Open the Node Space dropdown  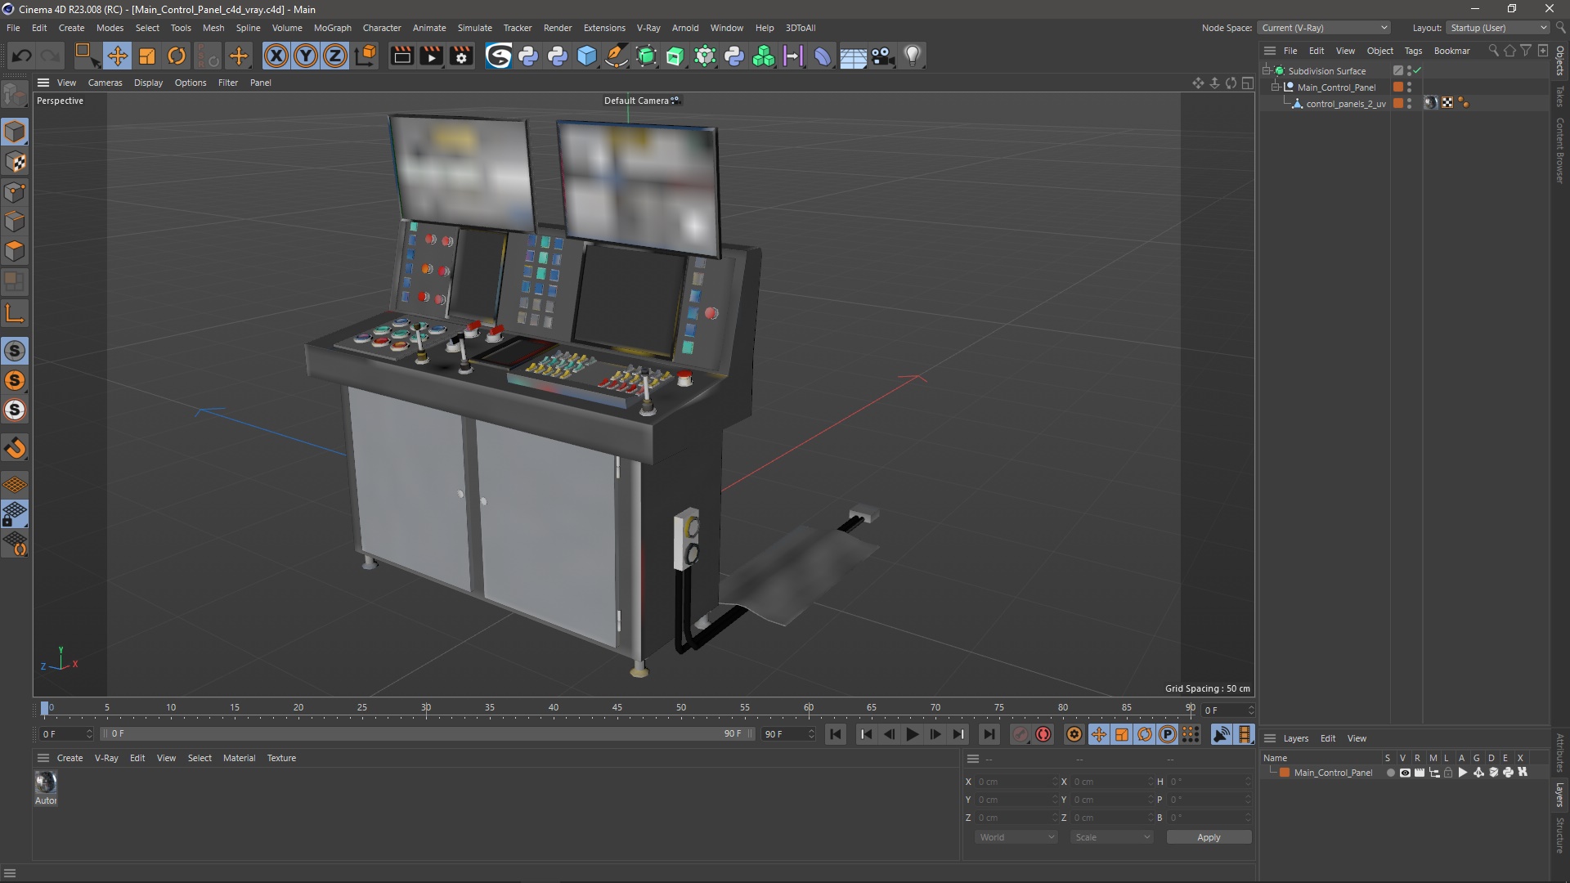pos(1323,28)
